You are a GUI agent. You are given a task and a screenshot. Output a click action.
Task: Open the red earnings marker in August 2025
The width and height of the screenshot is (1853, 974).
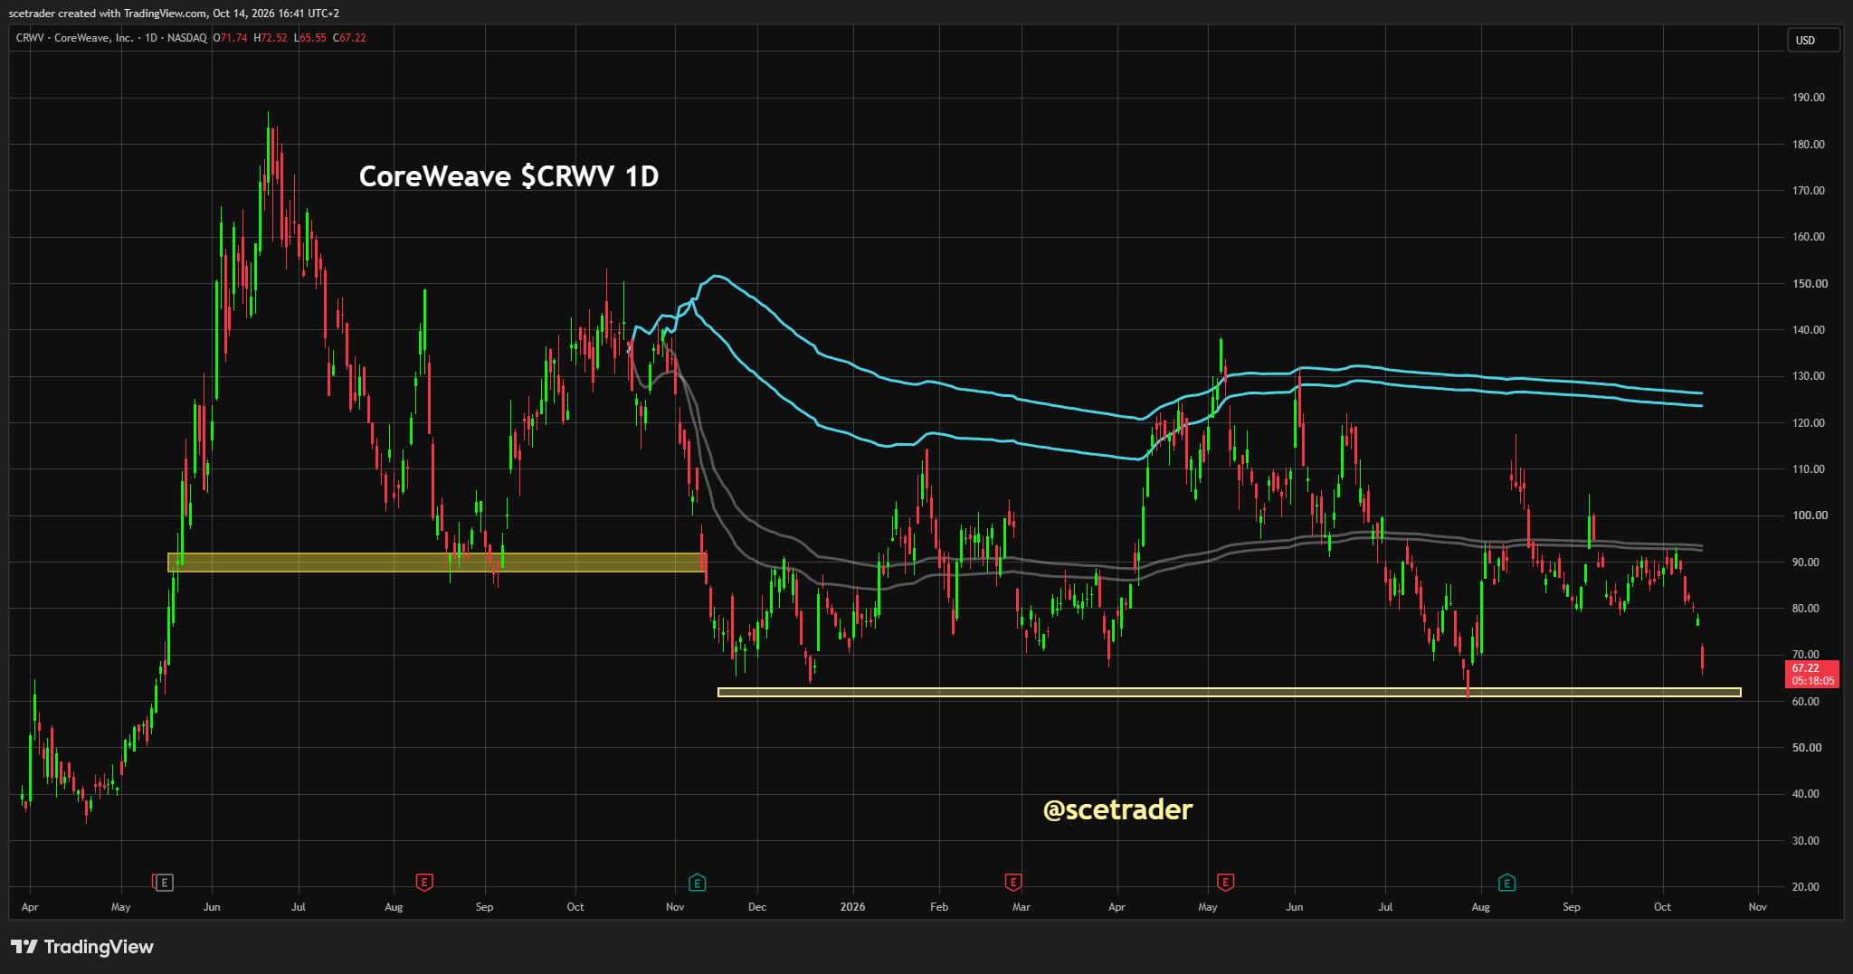pos(423,882)
